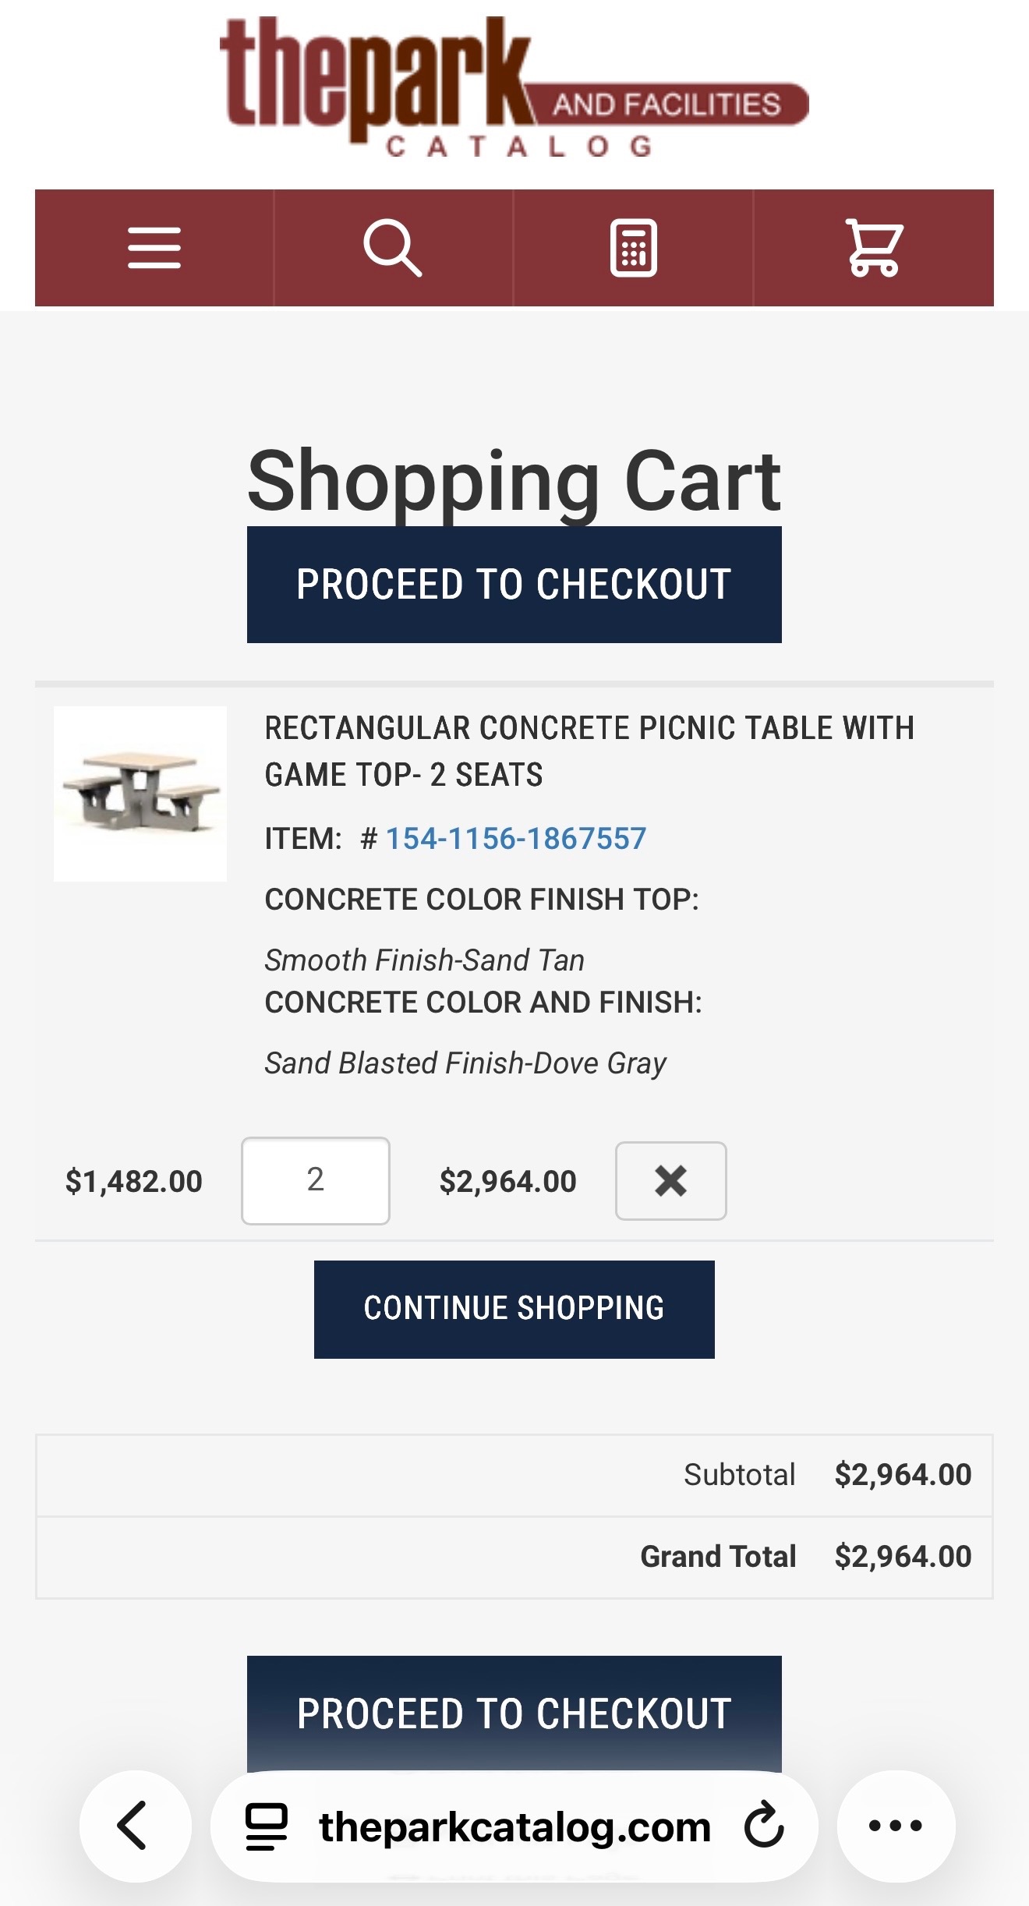Go back with the browser back arrow
Screen dimensions: 1029x1906
click(x=134, y=1825)
